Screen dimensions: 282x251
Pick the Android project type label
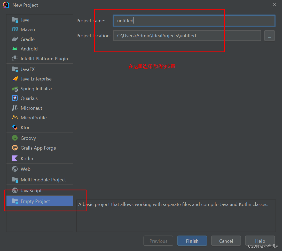(29, 49)
